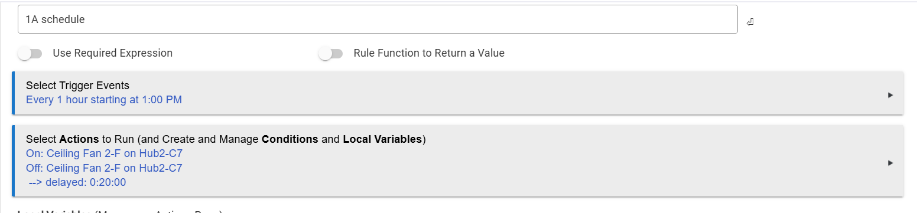Screen dimensions: 917x213
Task: Click the bold 'Actions' word in heading
Action: click(x=79, y=139)
